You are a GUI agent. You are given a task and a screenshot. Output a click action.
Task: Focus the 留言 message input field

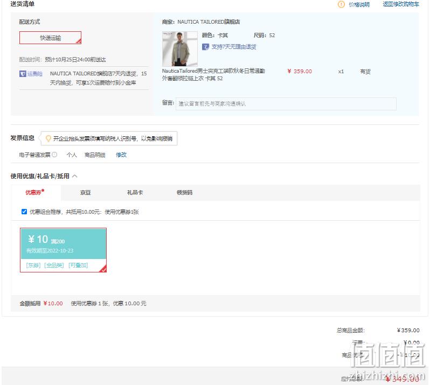click(286, 104)
